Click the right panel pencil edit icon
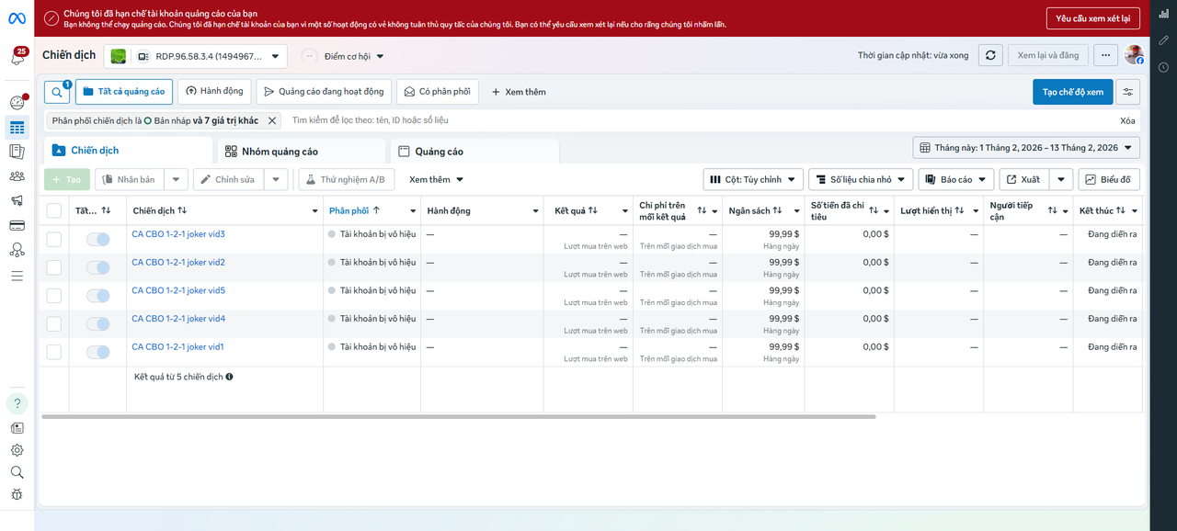The image size is (1177, 531). pos(1163,40)
